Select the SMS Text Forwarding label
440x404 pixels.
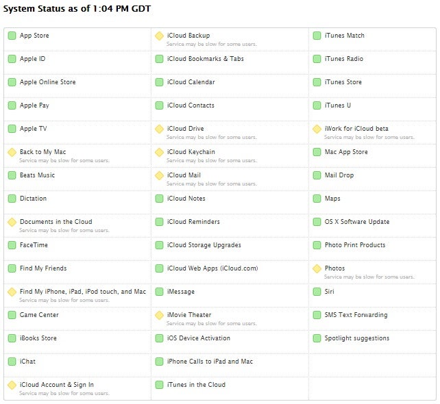pos(356,315)
